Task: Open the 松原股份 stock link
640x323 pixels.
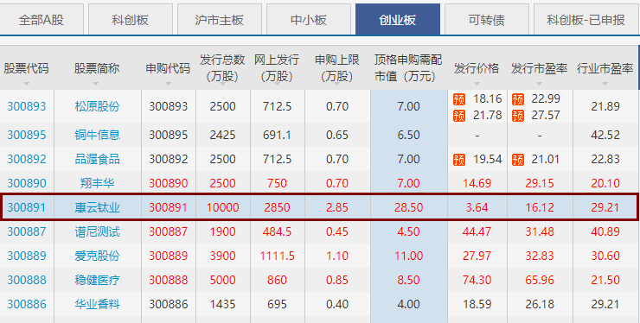Action: (x=97, y=107)
